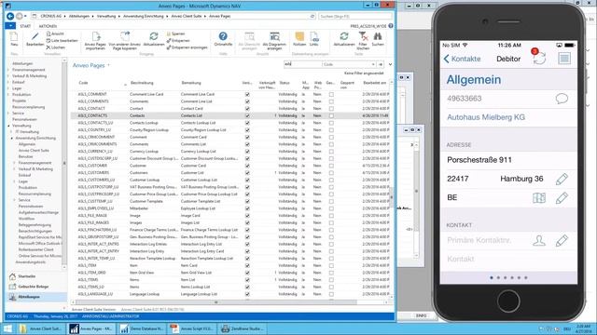The height and width of the screenshot is (335, 597).
Task: Tap the pencil icon beside Hamburg 36
Action: 562,179
